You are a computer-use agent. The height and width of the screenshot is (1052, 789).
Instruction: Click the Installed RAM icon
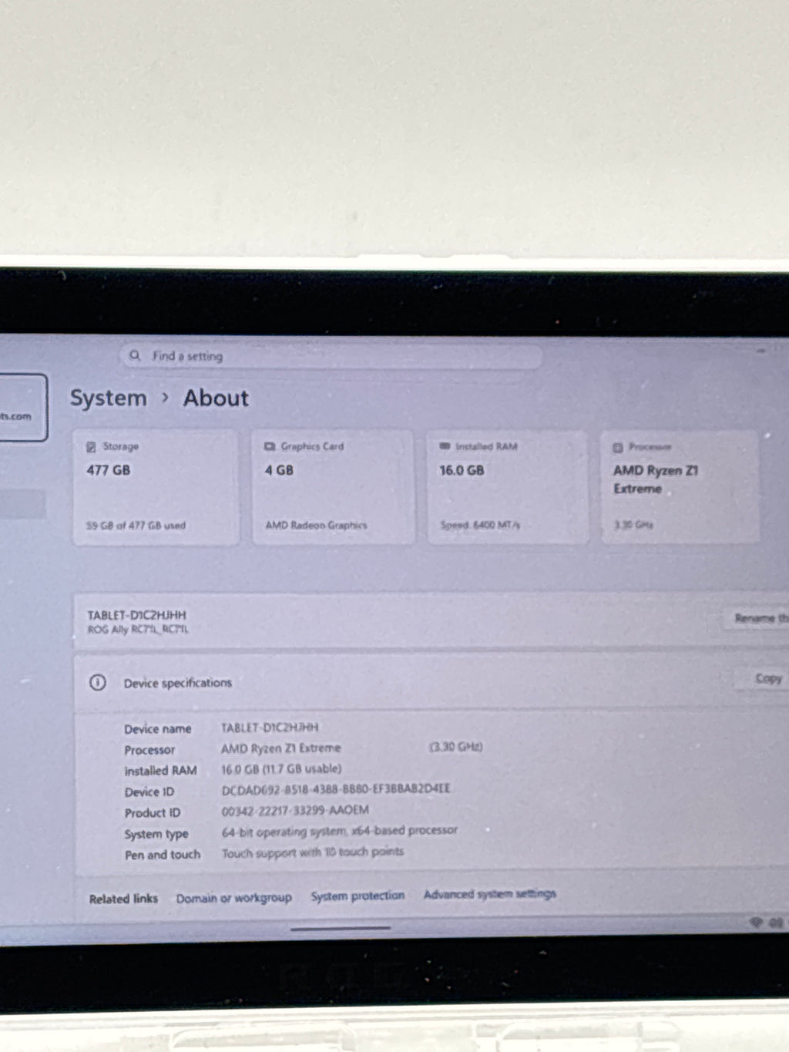[445, 446]
